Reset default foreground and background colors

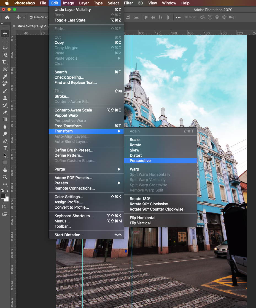click(2, 190)
